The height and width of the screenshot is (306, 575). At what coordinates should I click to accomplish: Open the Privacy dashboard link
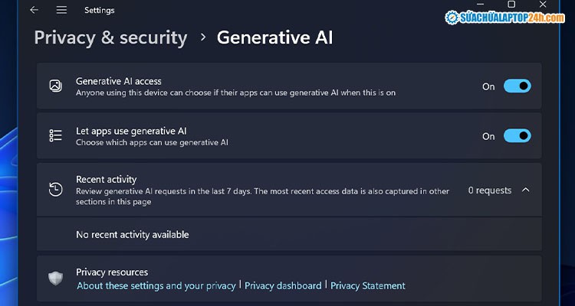[283, 285]
